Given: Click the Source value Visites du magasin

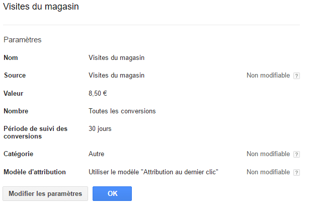Looking at the screenshot, I should pos(117,76).
